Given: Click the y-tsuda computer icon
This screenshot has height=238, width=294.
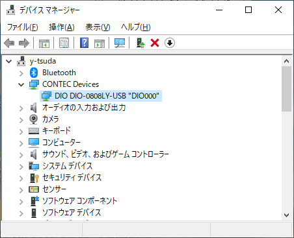Looking at the screenshot, I should pos(21,61).
